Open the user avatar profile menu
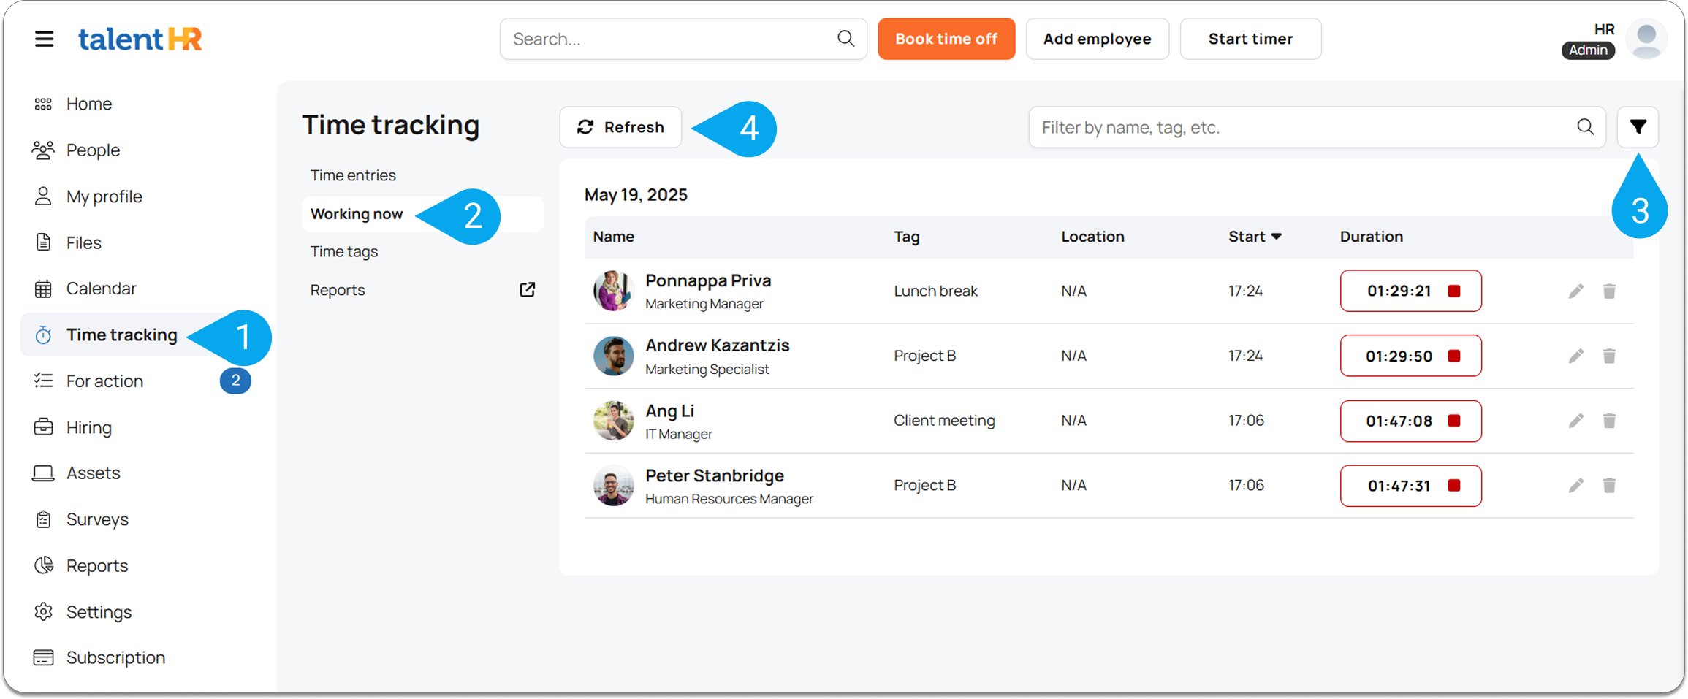The image size is (1688, 699). click(1646, 39)
